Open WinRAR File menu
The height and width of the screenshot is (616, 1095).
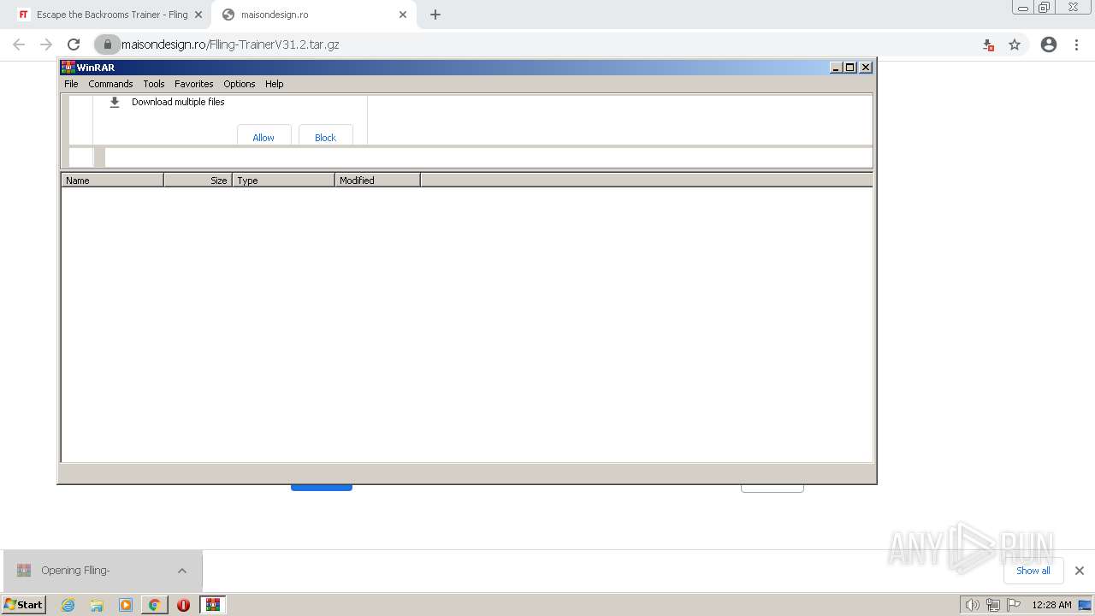71,84
